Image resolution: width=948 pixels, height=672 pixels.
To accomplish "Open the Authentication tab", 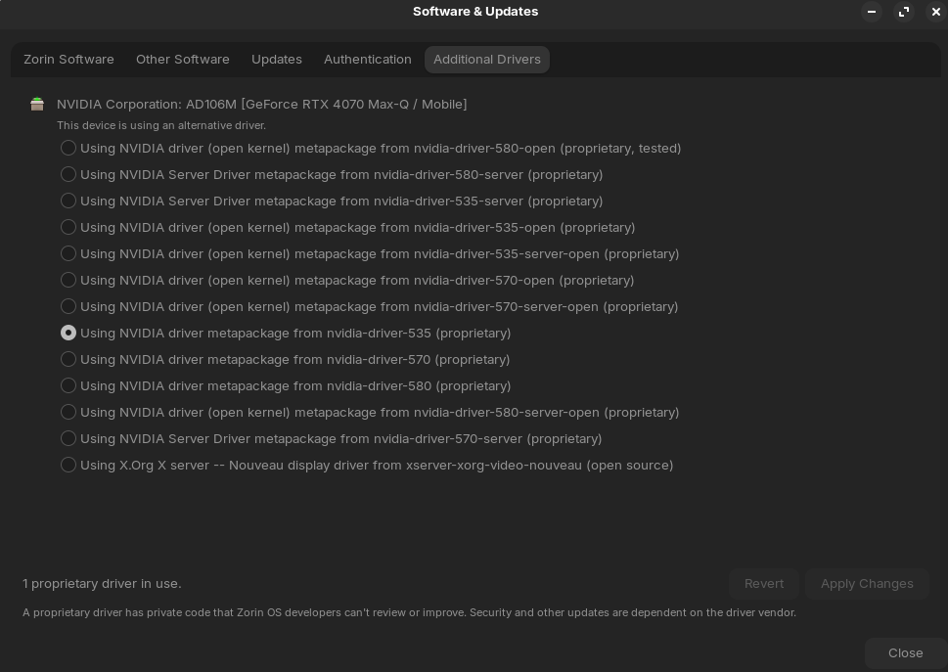I will [x=368, y=60].
